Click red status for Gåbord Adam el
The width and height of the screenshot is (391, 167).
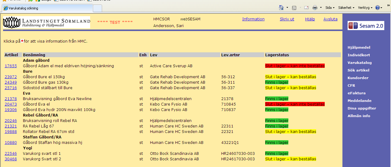[295, 66]
